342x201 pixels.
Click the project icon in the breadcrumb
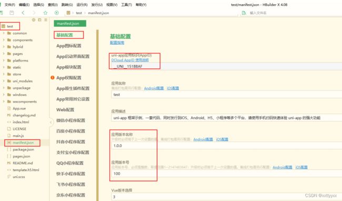(x=68, y=13)
